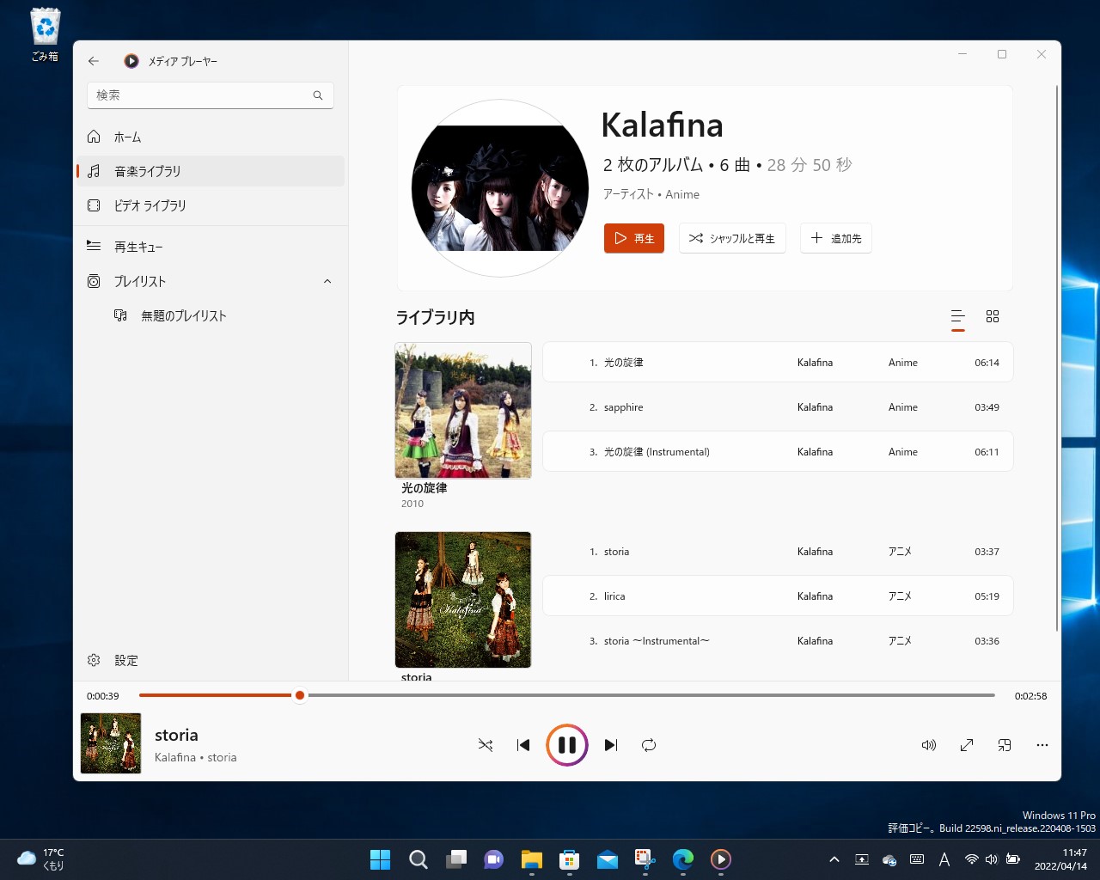This screenshot has width=1100, height=880.
Task: Toggle repeat mode
Action: pos(649,745)
